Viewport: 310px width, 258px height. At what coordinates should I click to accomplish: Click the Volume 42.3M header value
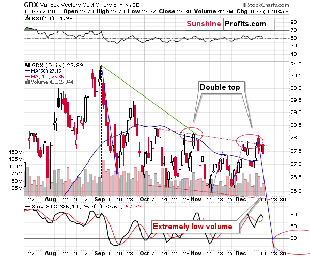click(x=214, y=12)
